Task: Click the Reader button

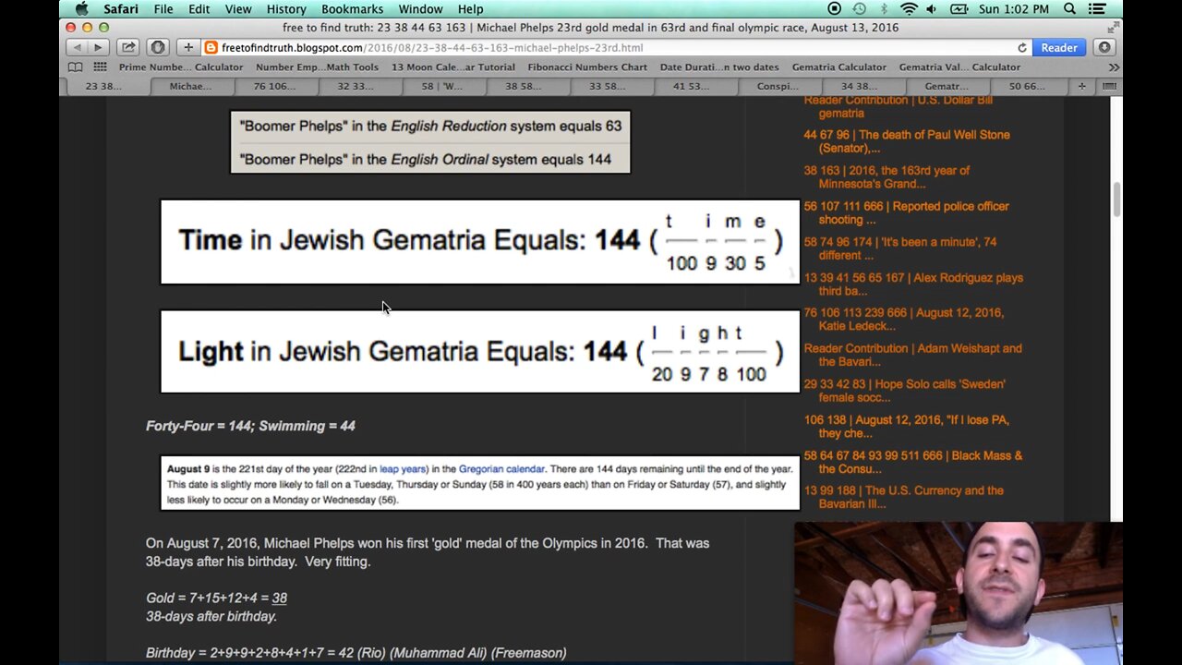Action: click(x=1059, y=47)
